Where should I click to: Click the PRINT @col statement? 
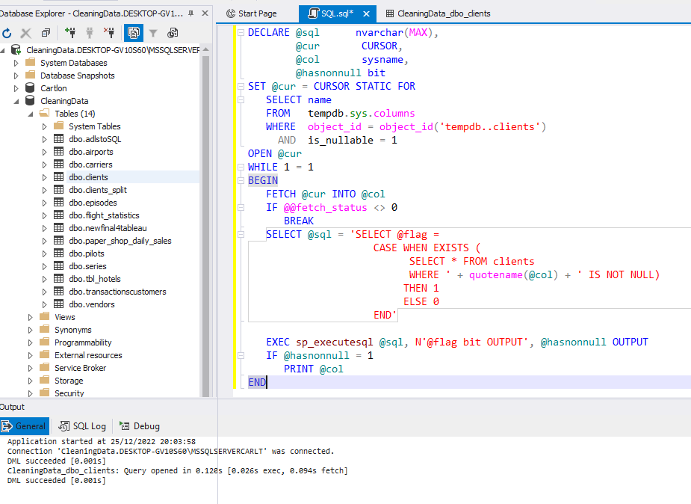(x=313, y=369)
